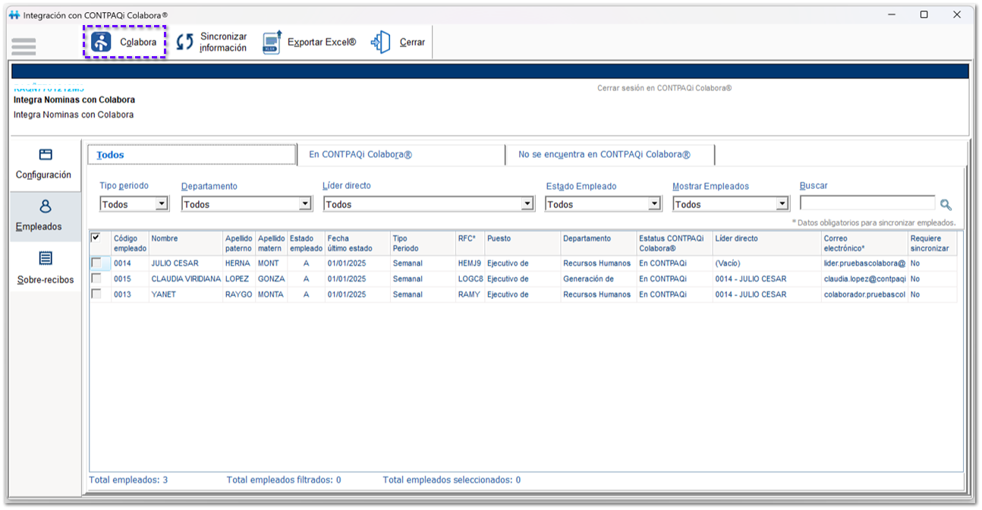The height and width of the screenshot is (510, 982).
Task: Open the Colabora icon in toolbar
Action: [x=101, y=42]
